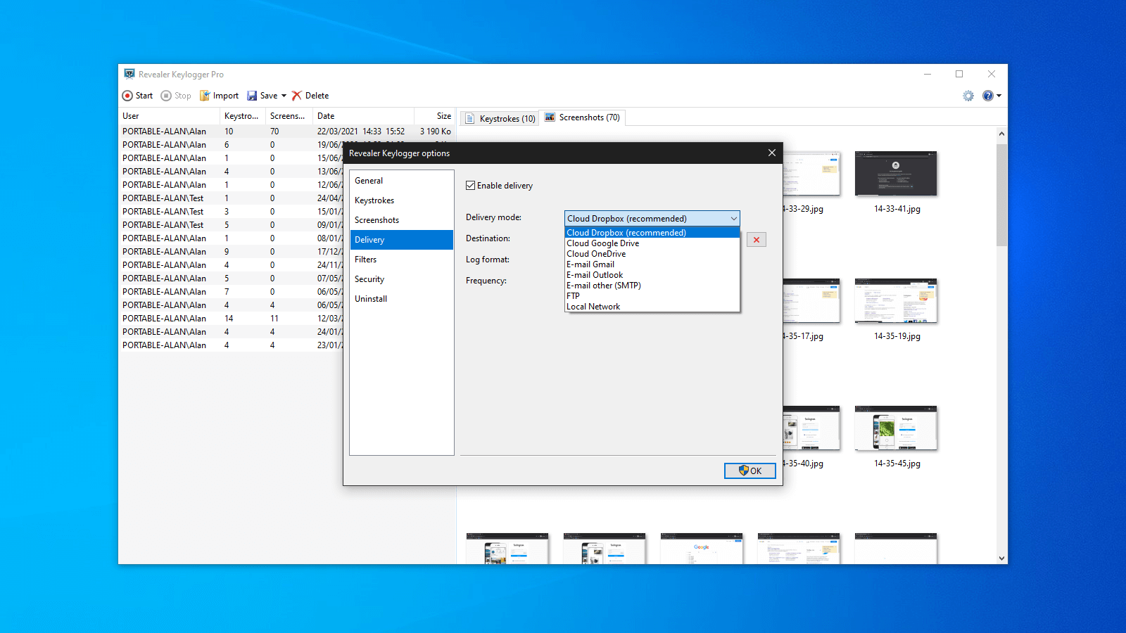Open the Screenshots options section
The height and width of the screenshot is (633, 1126).
coord(402,220)
